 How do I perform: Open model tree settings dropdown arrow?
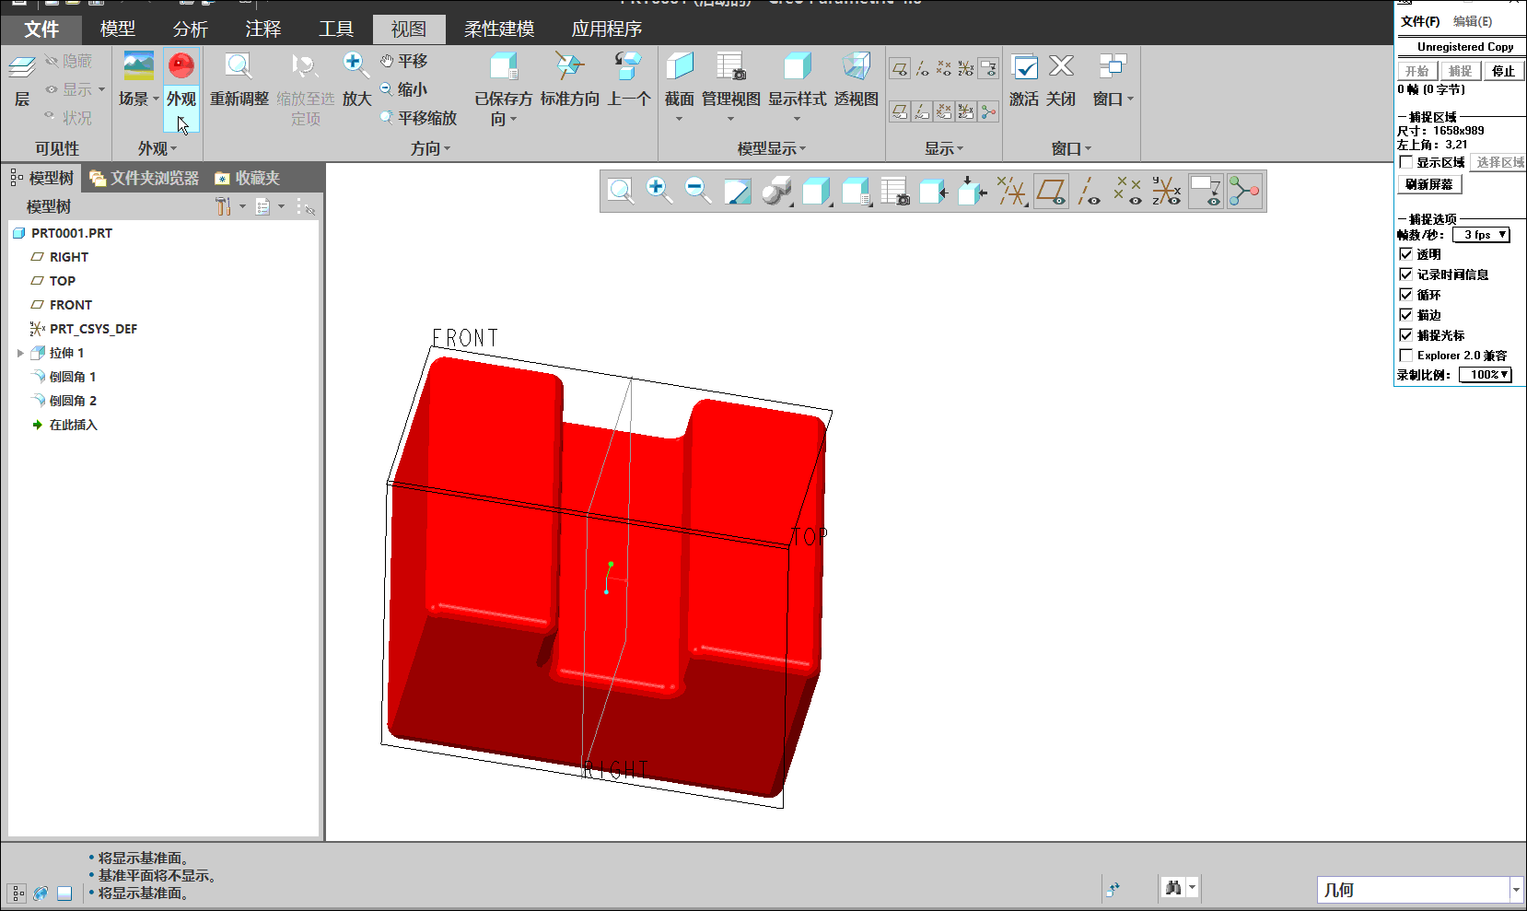click(x=242, y=206)
